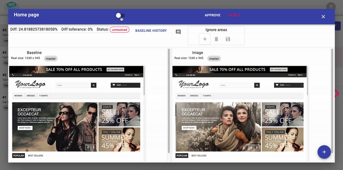
Task: Open the comments speech bubble icon
Action: (x=178, y=32)
